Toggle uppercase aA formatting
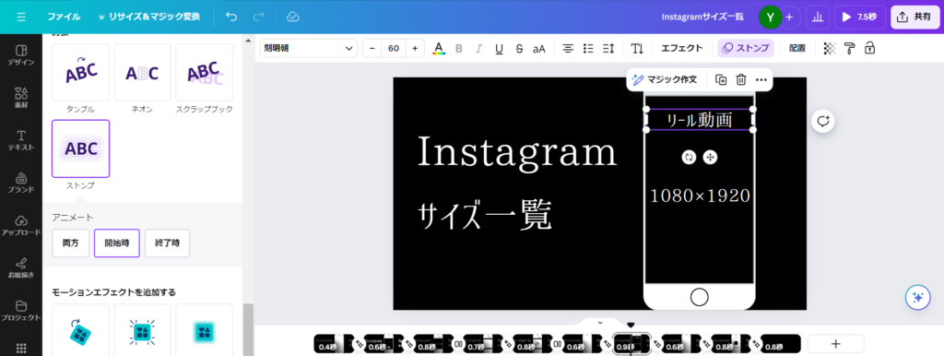Image resolution: width=944 pixels, height=356 pixels. click(538, 49)
